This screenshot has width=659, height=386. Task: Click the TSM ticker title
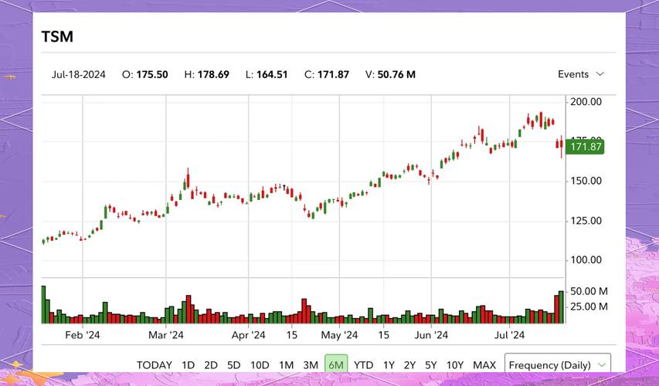[57, 36]
